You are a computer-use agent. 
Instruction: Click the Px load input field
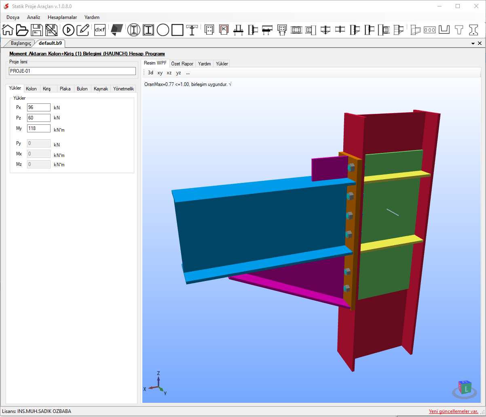point(39,107)
